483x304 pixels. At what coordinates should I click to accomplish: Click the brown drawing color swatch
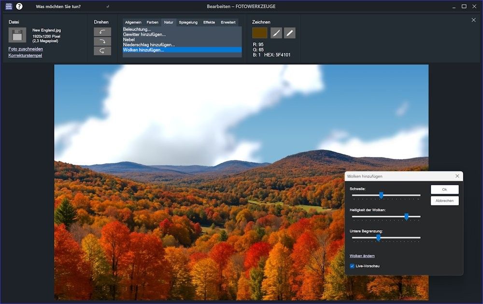pyautogui.click(x=260, y=33)
